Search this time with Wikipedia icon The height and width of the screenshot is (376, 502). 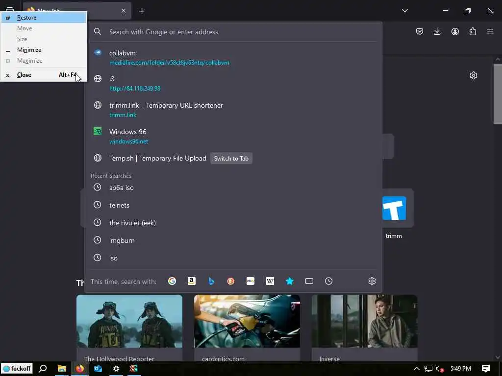(270, 281)
